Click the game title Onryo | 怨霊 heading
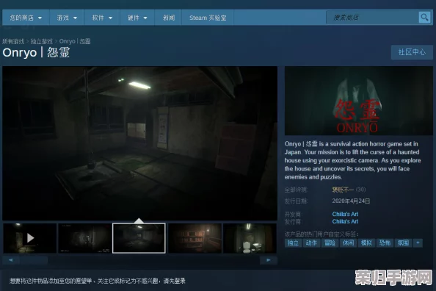This screenshot has width=436, height=291. point(36,53)
